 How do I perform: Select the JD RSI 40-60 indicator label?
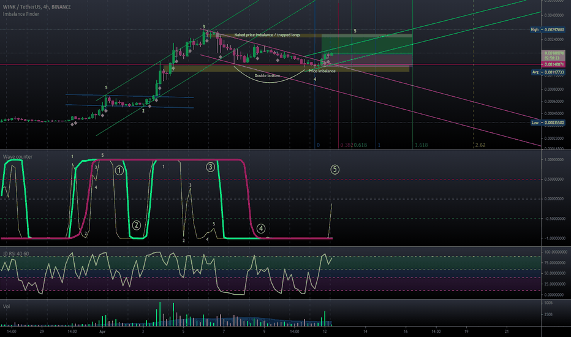pos(16,254)
